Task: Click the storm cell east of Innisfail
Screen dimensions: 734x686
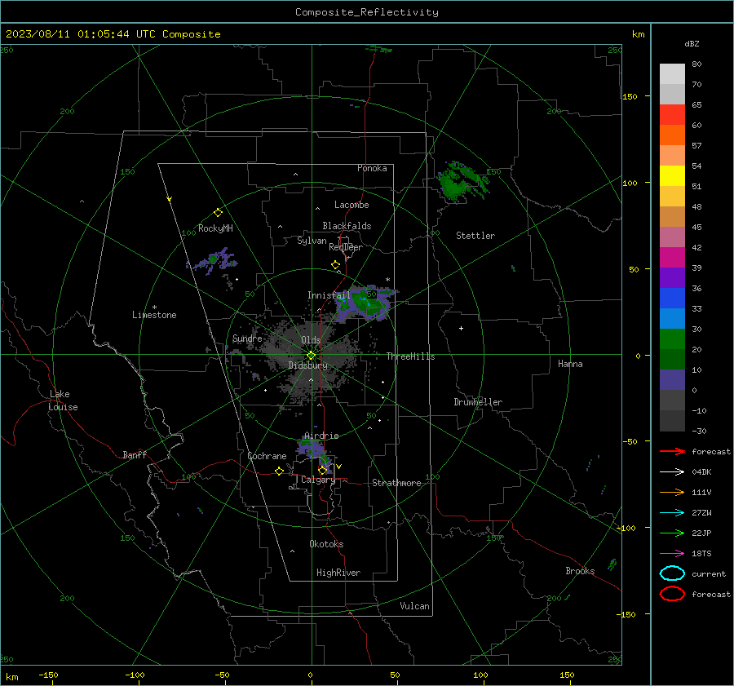Action: click(365, 302)
